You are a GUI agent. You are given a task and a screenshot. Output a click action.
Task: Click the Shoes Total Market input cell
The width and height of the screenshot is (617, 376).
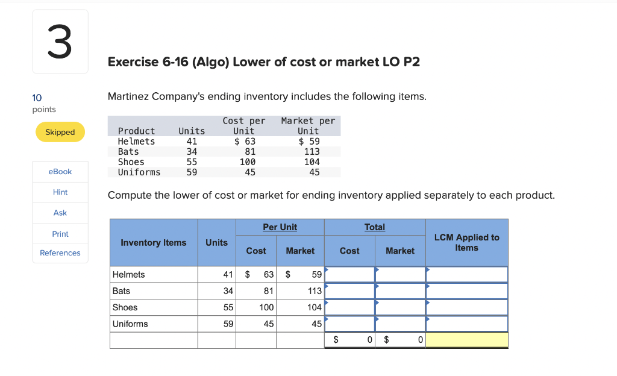(x=399, y=307)
